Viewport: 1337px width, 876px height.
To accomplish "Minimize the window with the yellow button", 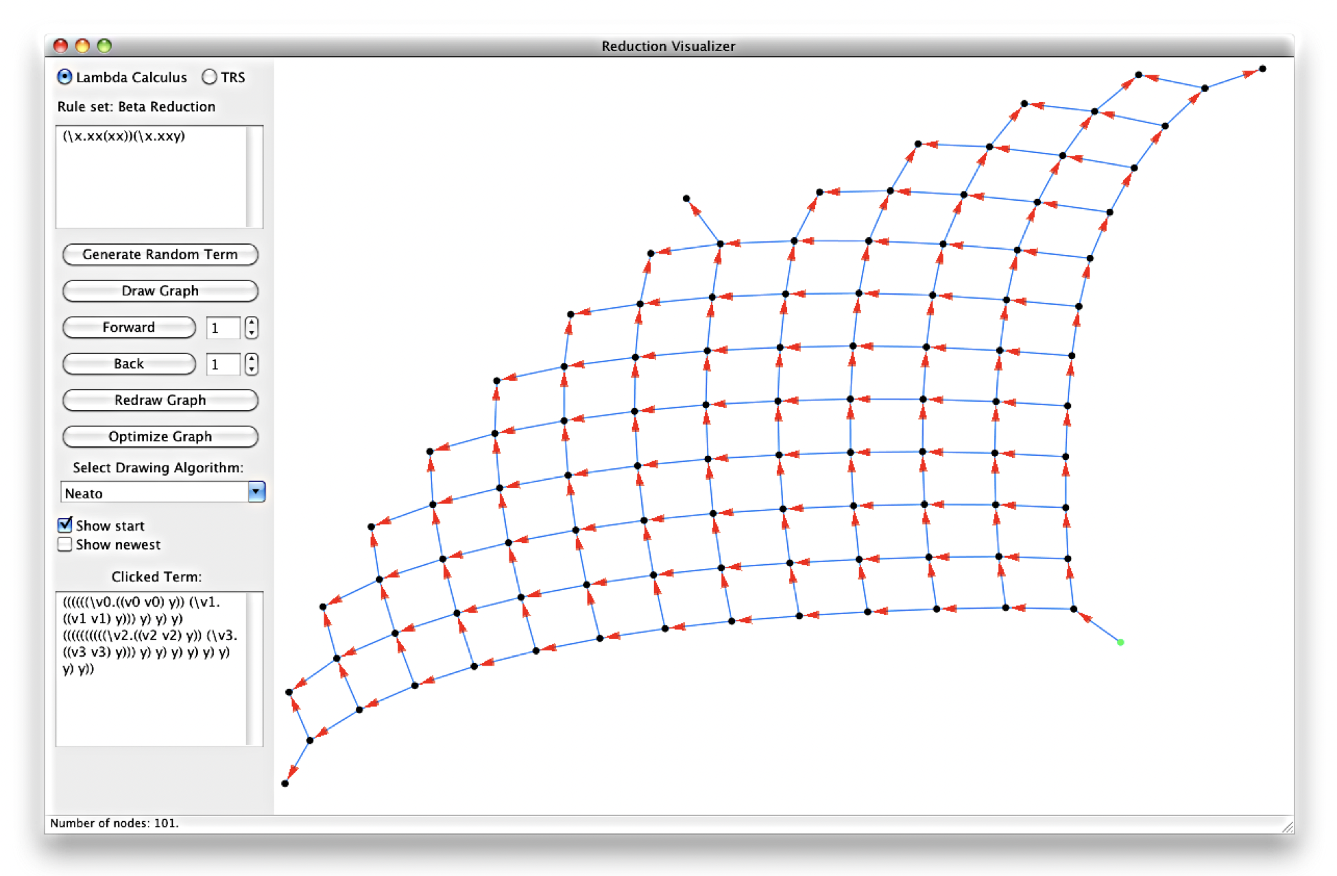I will pyautogui.click(x=82, y=46).
